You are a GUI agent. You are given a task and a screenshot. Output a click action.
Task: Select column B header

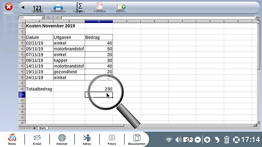pyautogui.click(x=69, y=21)
